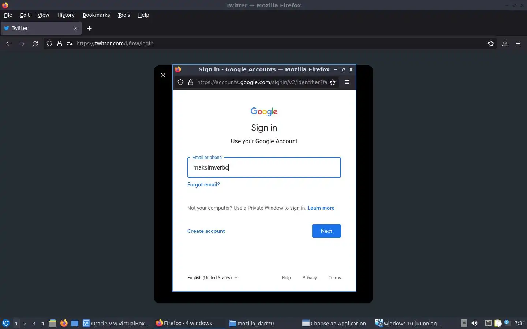Click the accounts.google.com URL in popup

point(262,82)
